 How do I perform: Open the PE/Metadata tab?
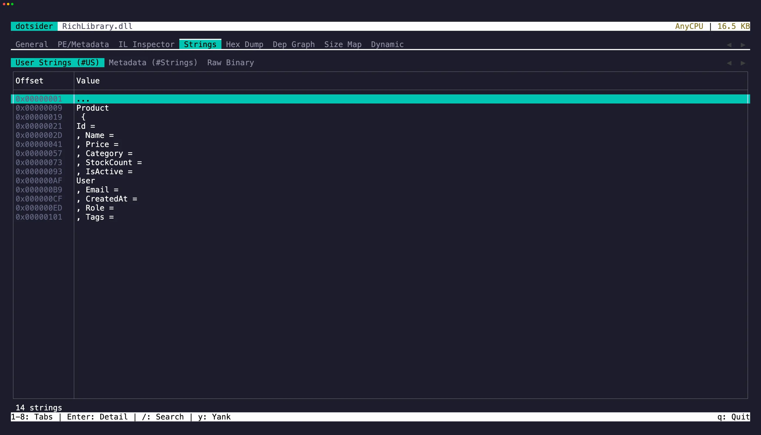83,44
